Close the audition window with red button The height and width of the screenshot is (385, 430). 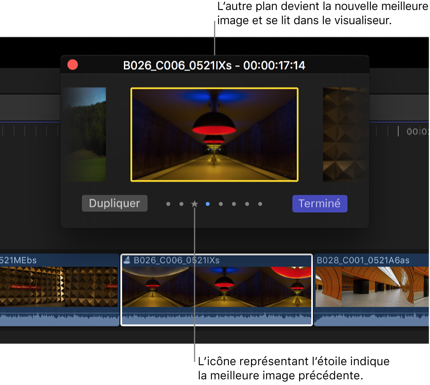click(73, 65)
